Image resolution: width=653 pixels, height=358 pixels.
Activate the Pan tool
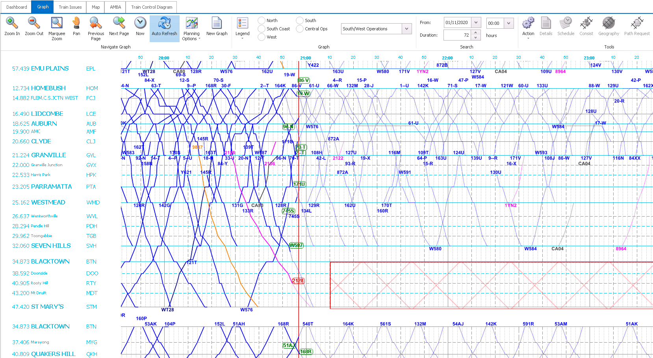tap(76, 27)
